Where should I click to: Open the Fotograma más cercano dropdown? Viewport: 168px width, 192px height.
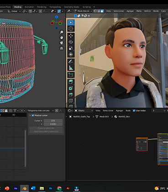coord(41,111)
